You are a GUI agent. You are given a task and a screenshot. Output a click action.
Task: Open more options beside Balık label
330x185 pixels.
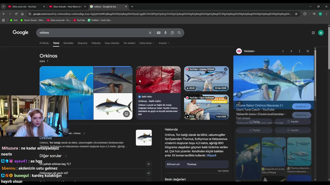(48, 61)
